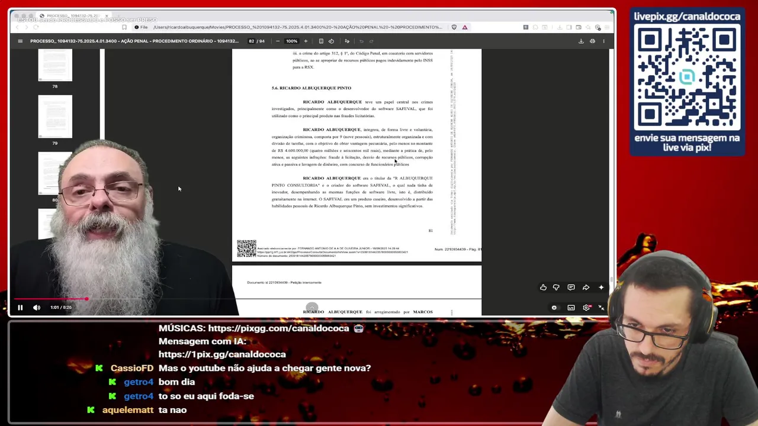
Task: Click heading 5.6. RICARDO ALBUQUERQUE PINTO
Action: click(311, 88)
